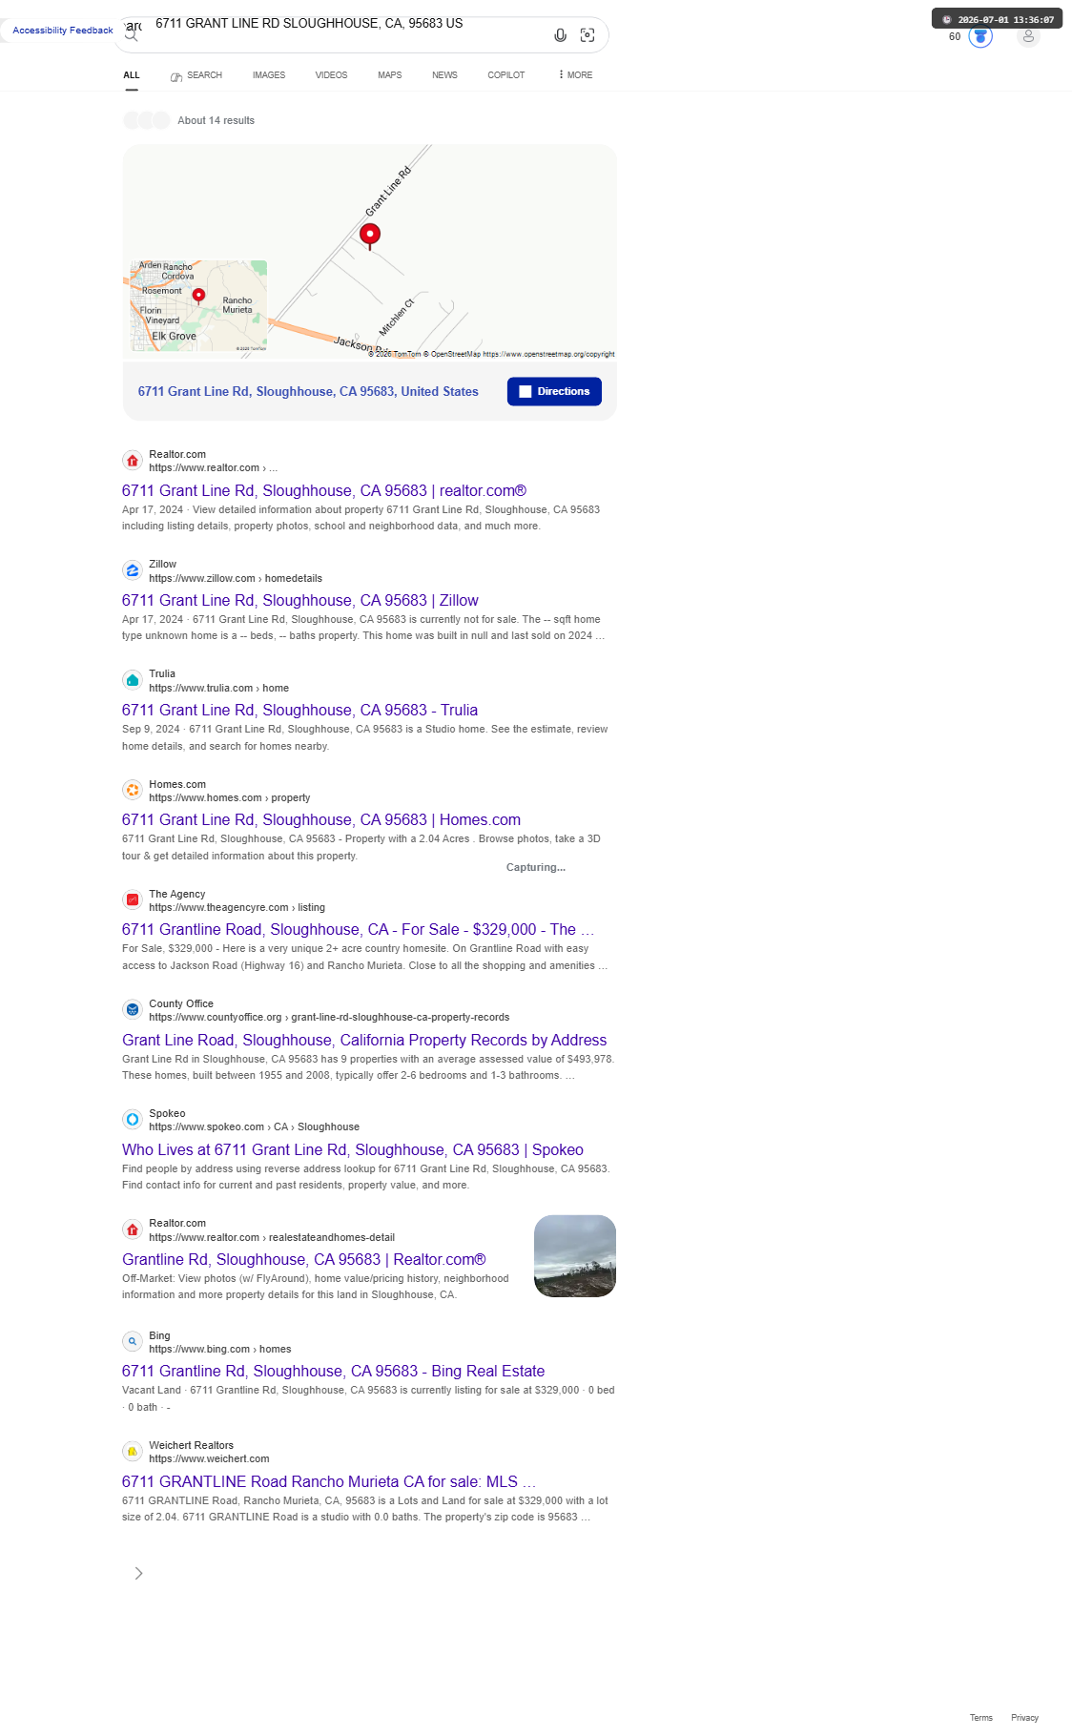Click the rewards points count 60

(x=955, y=37)
